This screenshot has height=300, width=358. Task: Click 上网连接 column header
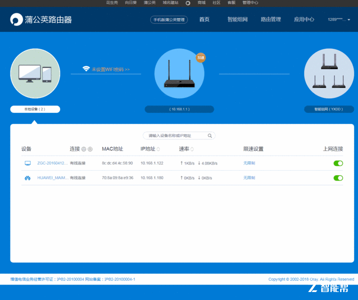tap(333, 149)
